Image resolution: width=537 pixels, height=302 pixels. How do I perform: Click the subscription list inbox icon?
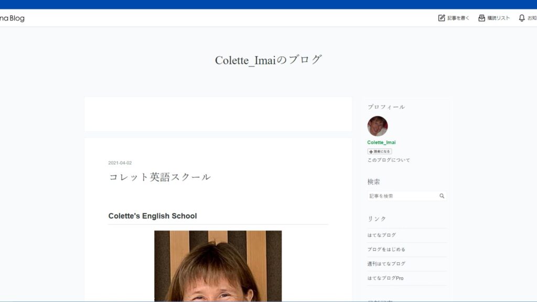click(481, 18)
